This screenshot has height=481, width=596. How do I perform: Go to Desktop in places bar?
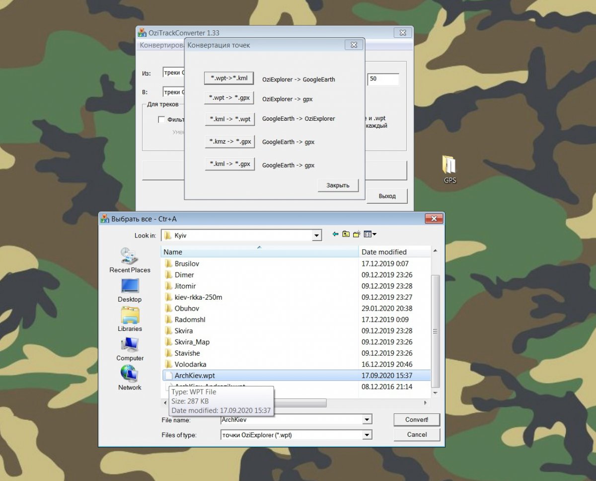[x=130, y=290]
